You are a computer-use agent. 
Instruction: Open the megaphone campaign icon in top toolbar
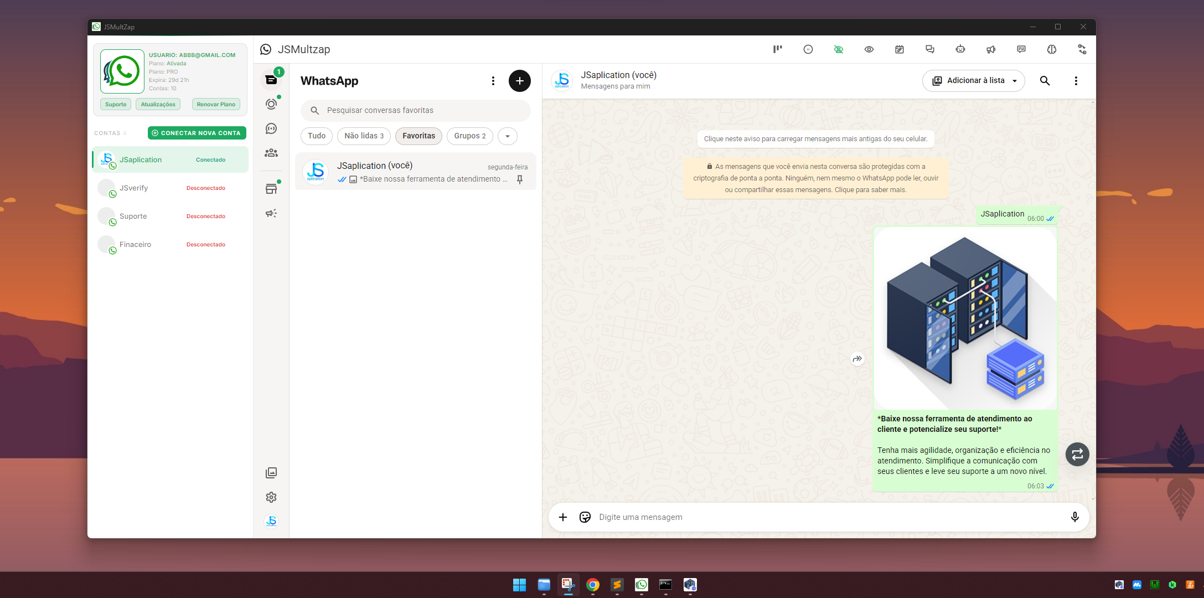[x=991, y=49]
